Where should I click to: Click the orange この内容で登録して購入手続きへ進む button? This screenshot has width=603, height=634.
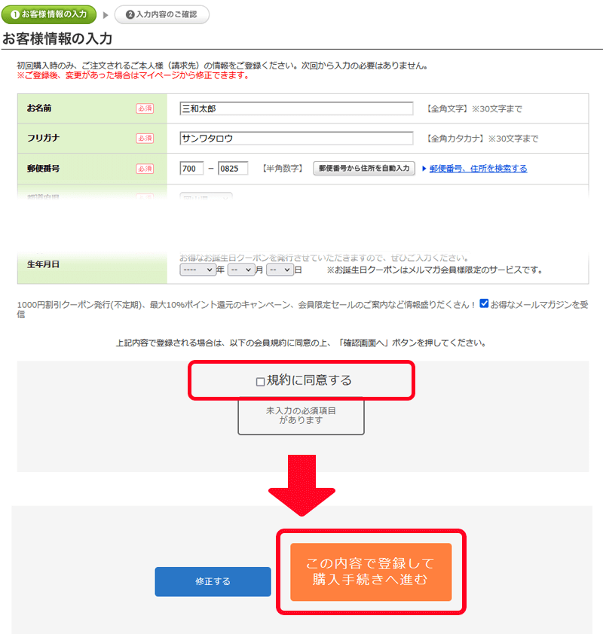(371, 572)
